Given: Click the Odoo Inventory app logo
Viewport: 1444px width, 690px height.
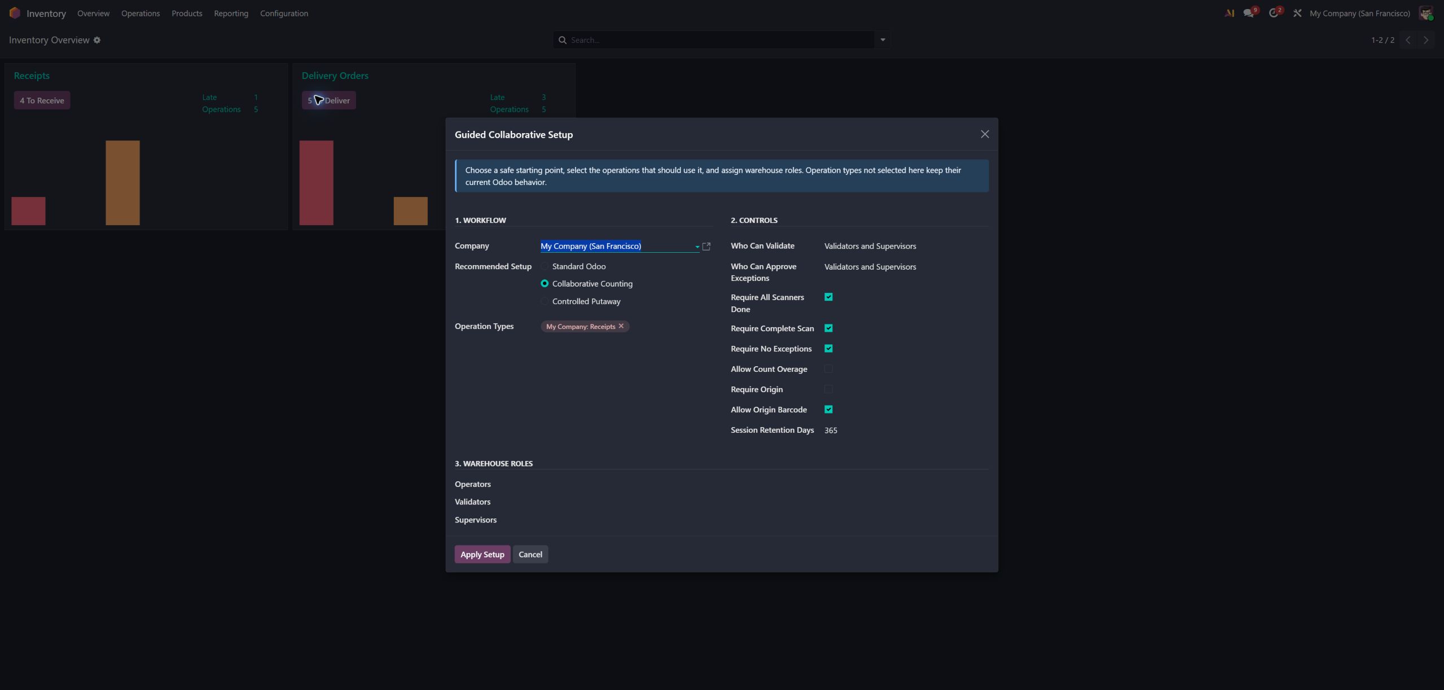Looking at the screenshot, I should click(x=15, y=13).
